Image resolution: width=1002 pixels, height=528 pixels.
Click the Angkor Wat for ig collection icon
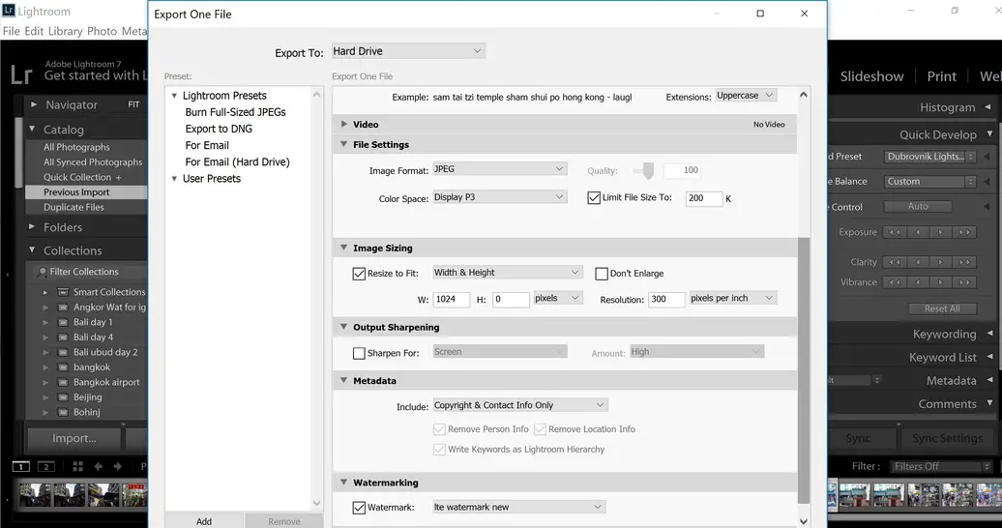click(x=63, y=307)
